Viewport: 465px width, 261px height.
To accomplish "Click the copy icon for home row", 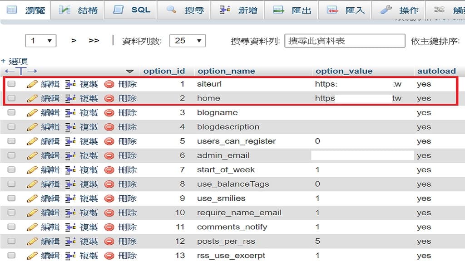I will pos(70,98).
